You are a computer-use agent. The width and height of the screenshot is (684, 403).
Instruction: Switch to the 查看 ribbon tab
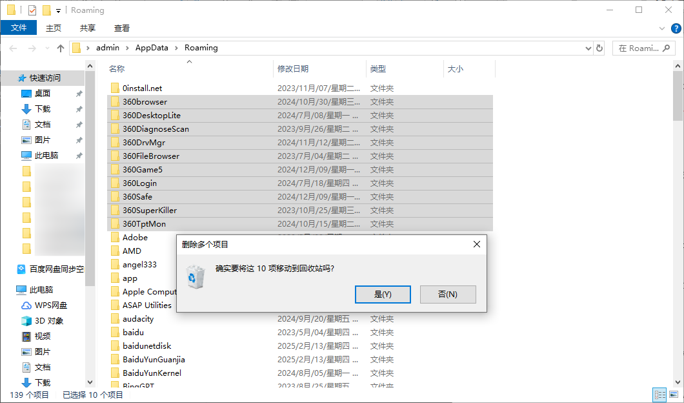tap(123, 28)
